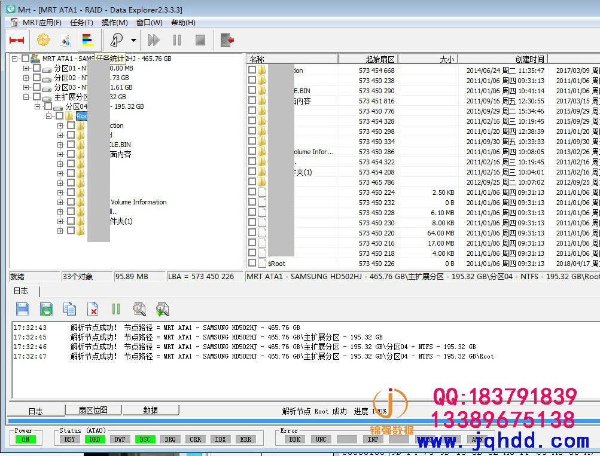
Task: Select the Root folder in tree
Action: pyautogui.click(x=81, y=116)
